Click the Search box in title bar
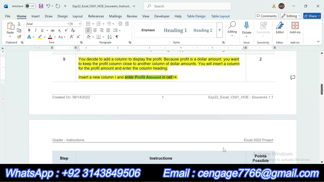This screenshot has height=182, width=324. click(187, 6)
